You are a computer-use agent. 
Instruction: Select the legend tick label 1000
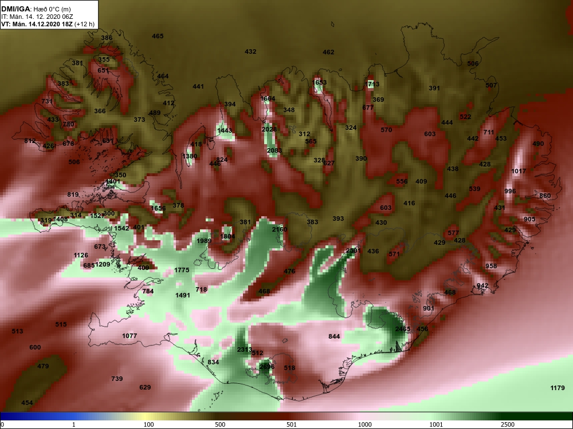coord(364,424)
